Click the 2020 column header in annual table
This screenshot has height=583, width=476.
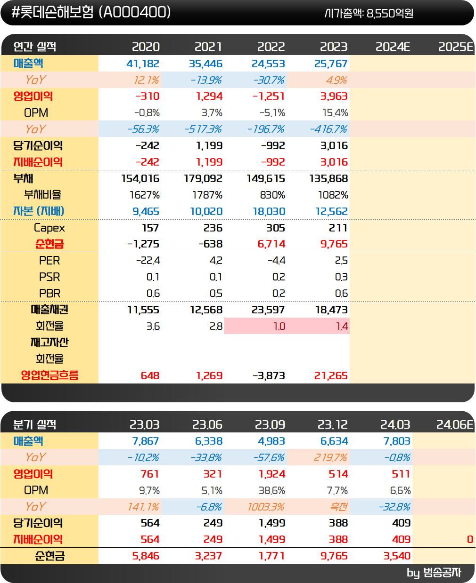[x=146, y=47]
